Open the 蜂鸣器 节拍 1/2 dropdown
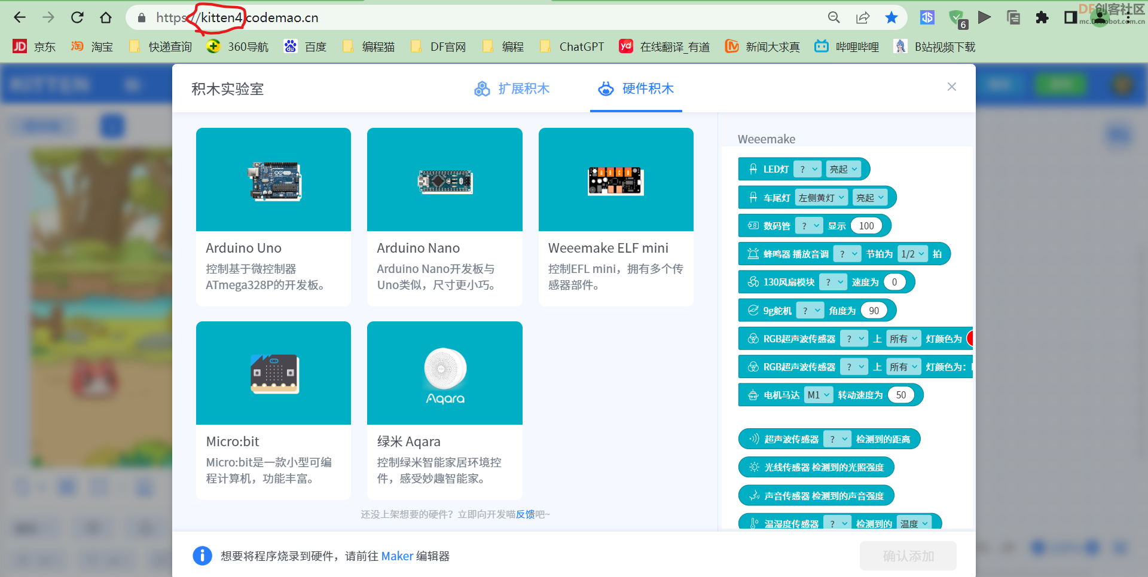The height and width of the screenshot is (577, 1148). pos(912,254)
